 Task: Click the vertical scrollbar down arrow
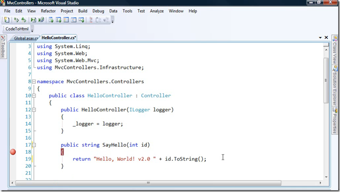(326, 177)
